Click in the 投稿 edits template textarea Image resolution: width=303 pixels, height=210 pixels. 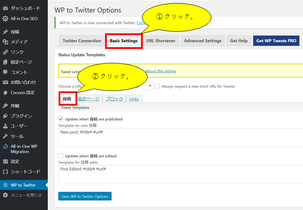[x=181, y=174]
